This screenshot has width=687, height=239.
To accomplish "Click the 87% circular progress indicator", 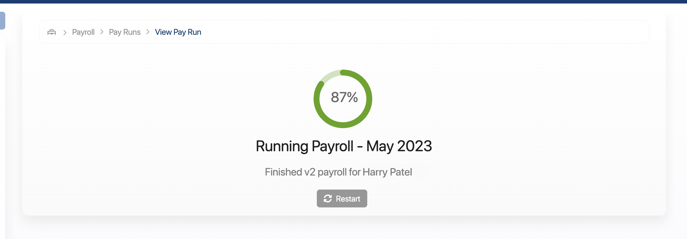I will pyautogui.click(x=343, y=99).
